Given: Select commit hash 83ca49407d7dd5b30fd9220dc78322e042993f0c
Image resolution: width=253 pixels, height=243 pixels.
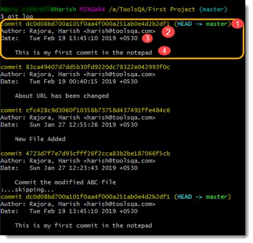Looking at the screenshot, I should (98, 67).
